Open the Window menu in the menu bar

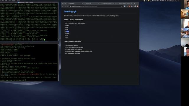[x=14, y=1]
